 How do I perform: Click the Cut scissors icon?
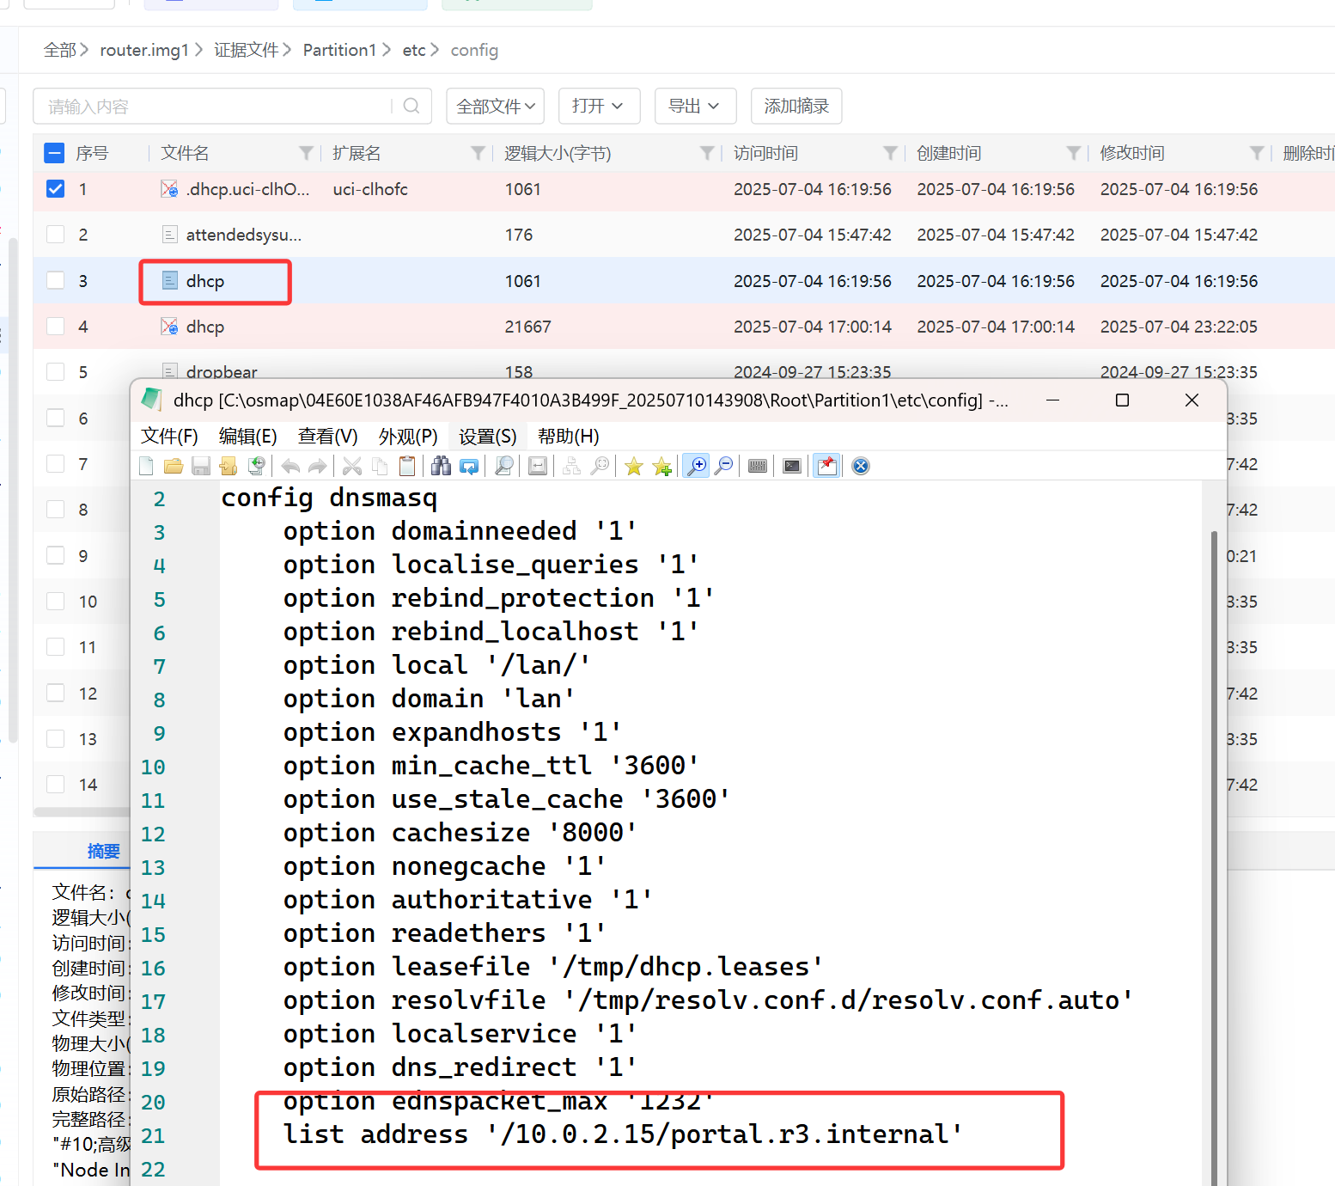352,466
